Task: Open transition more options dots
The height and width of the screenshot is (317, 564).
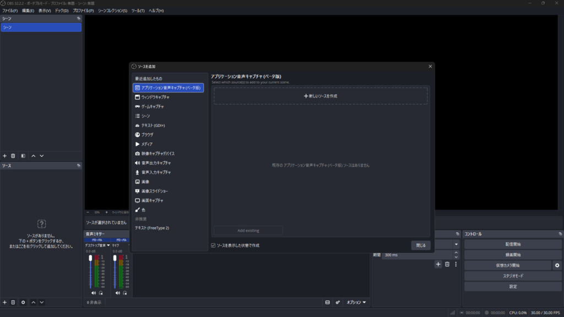Action: tap(455, 265)
